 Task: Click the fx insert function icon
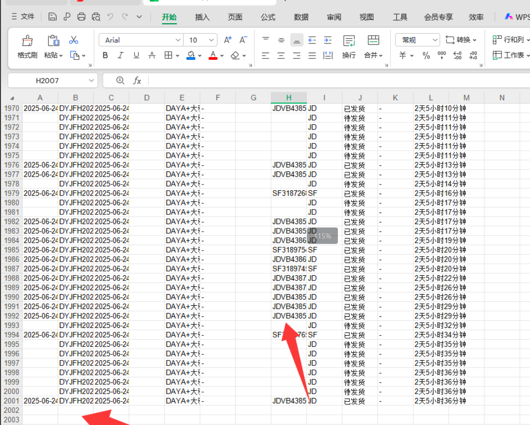coord(137,81)
